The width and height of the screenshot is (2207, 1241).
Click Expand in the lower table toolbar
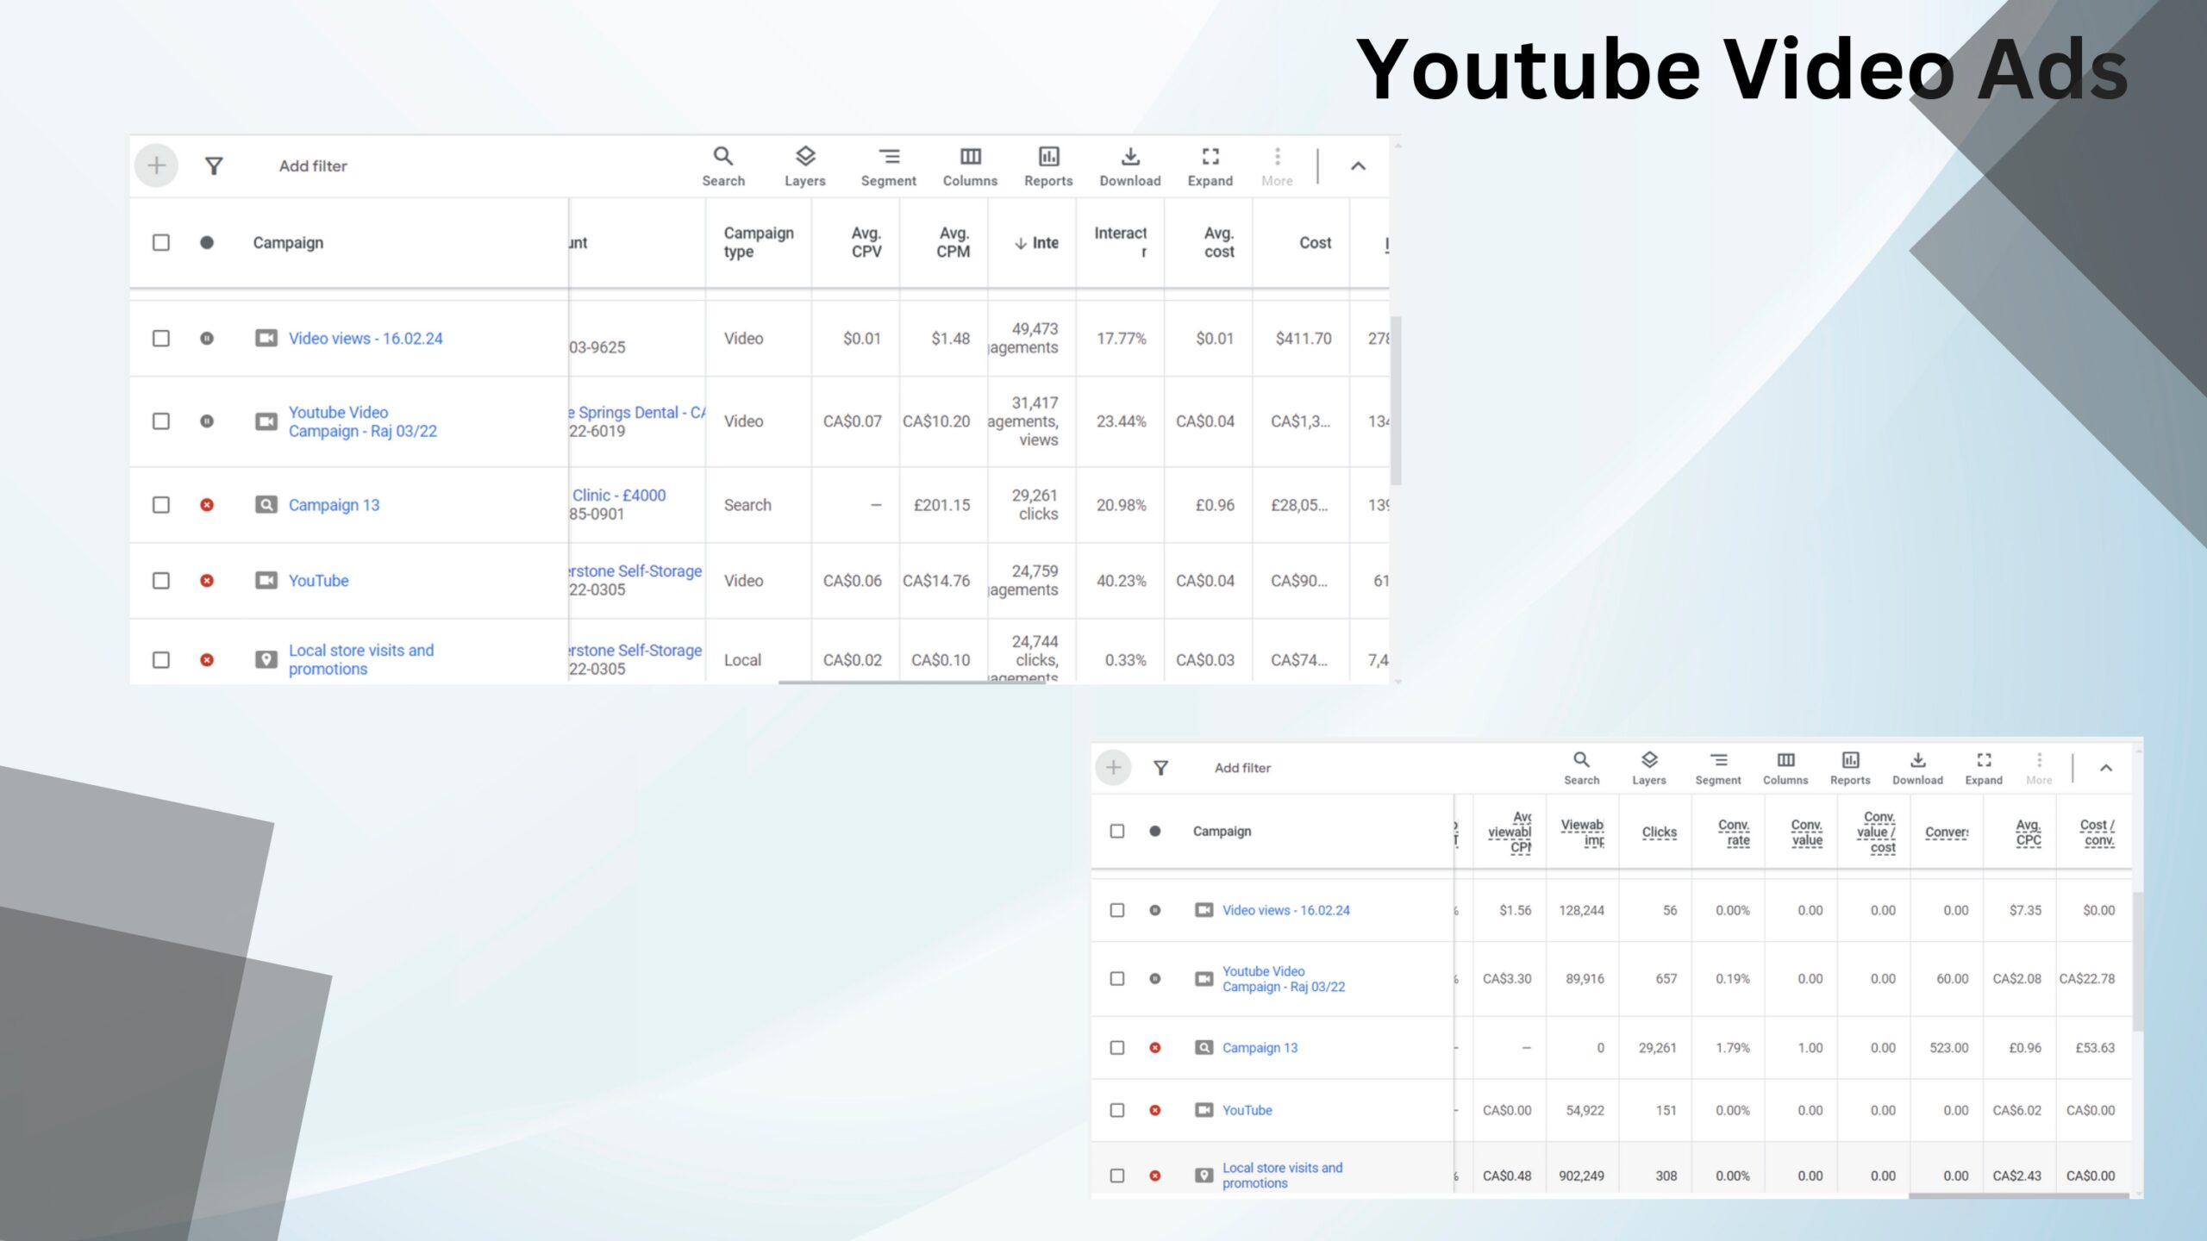[1984, 768]
